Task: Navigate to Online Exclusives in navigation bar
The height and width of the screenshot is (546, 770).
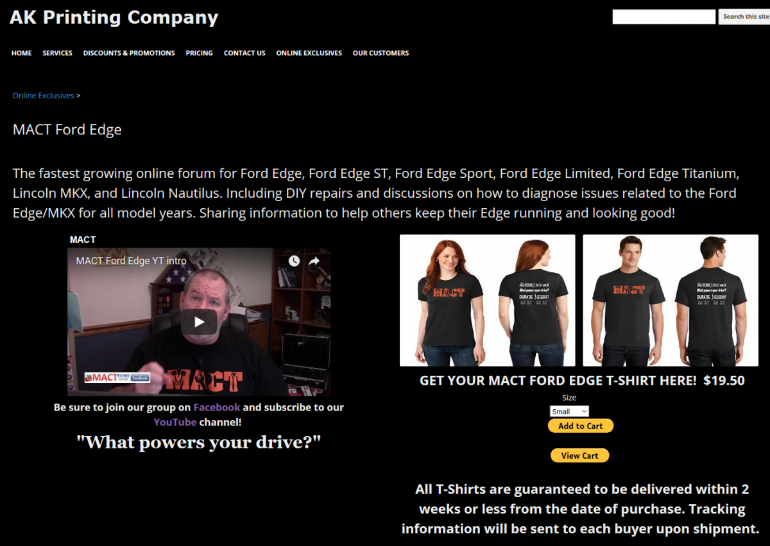Action: pyautogui.click(x=309, y=53)
